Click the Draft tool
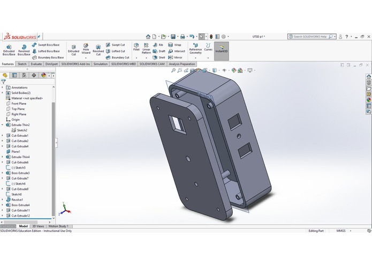 coord(159,51)
